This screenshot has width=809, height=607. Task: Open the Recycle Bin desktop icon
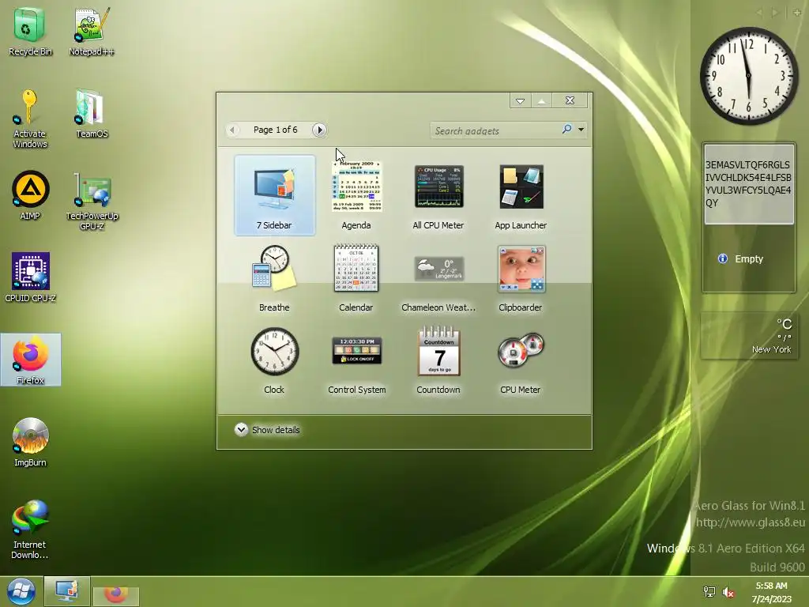(x=30, y=32)
